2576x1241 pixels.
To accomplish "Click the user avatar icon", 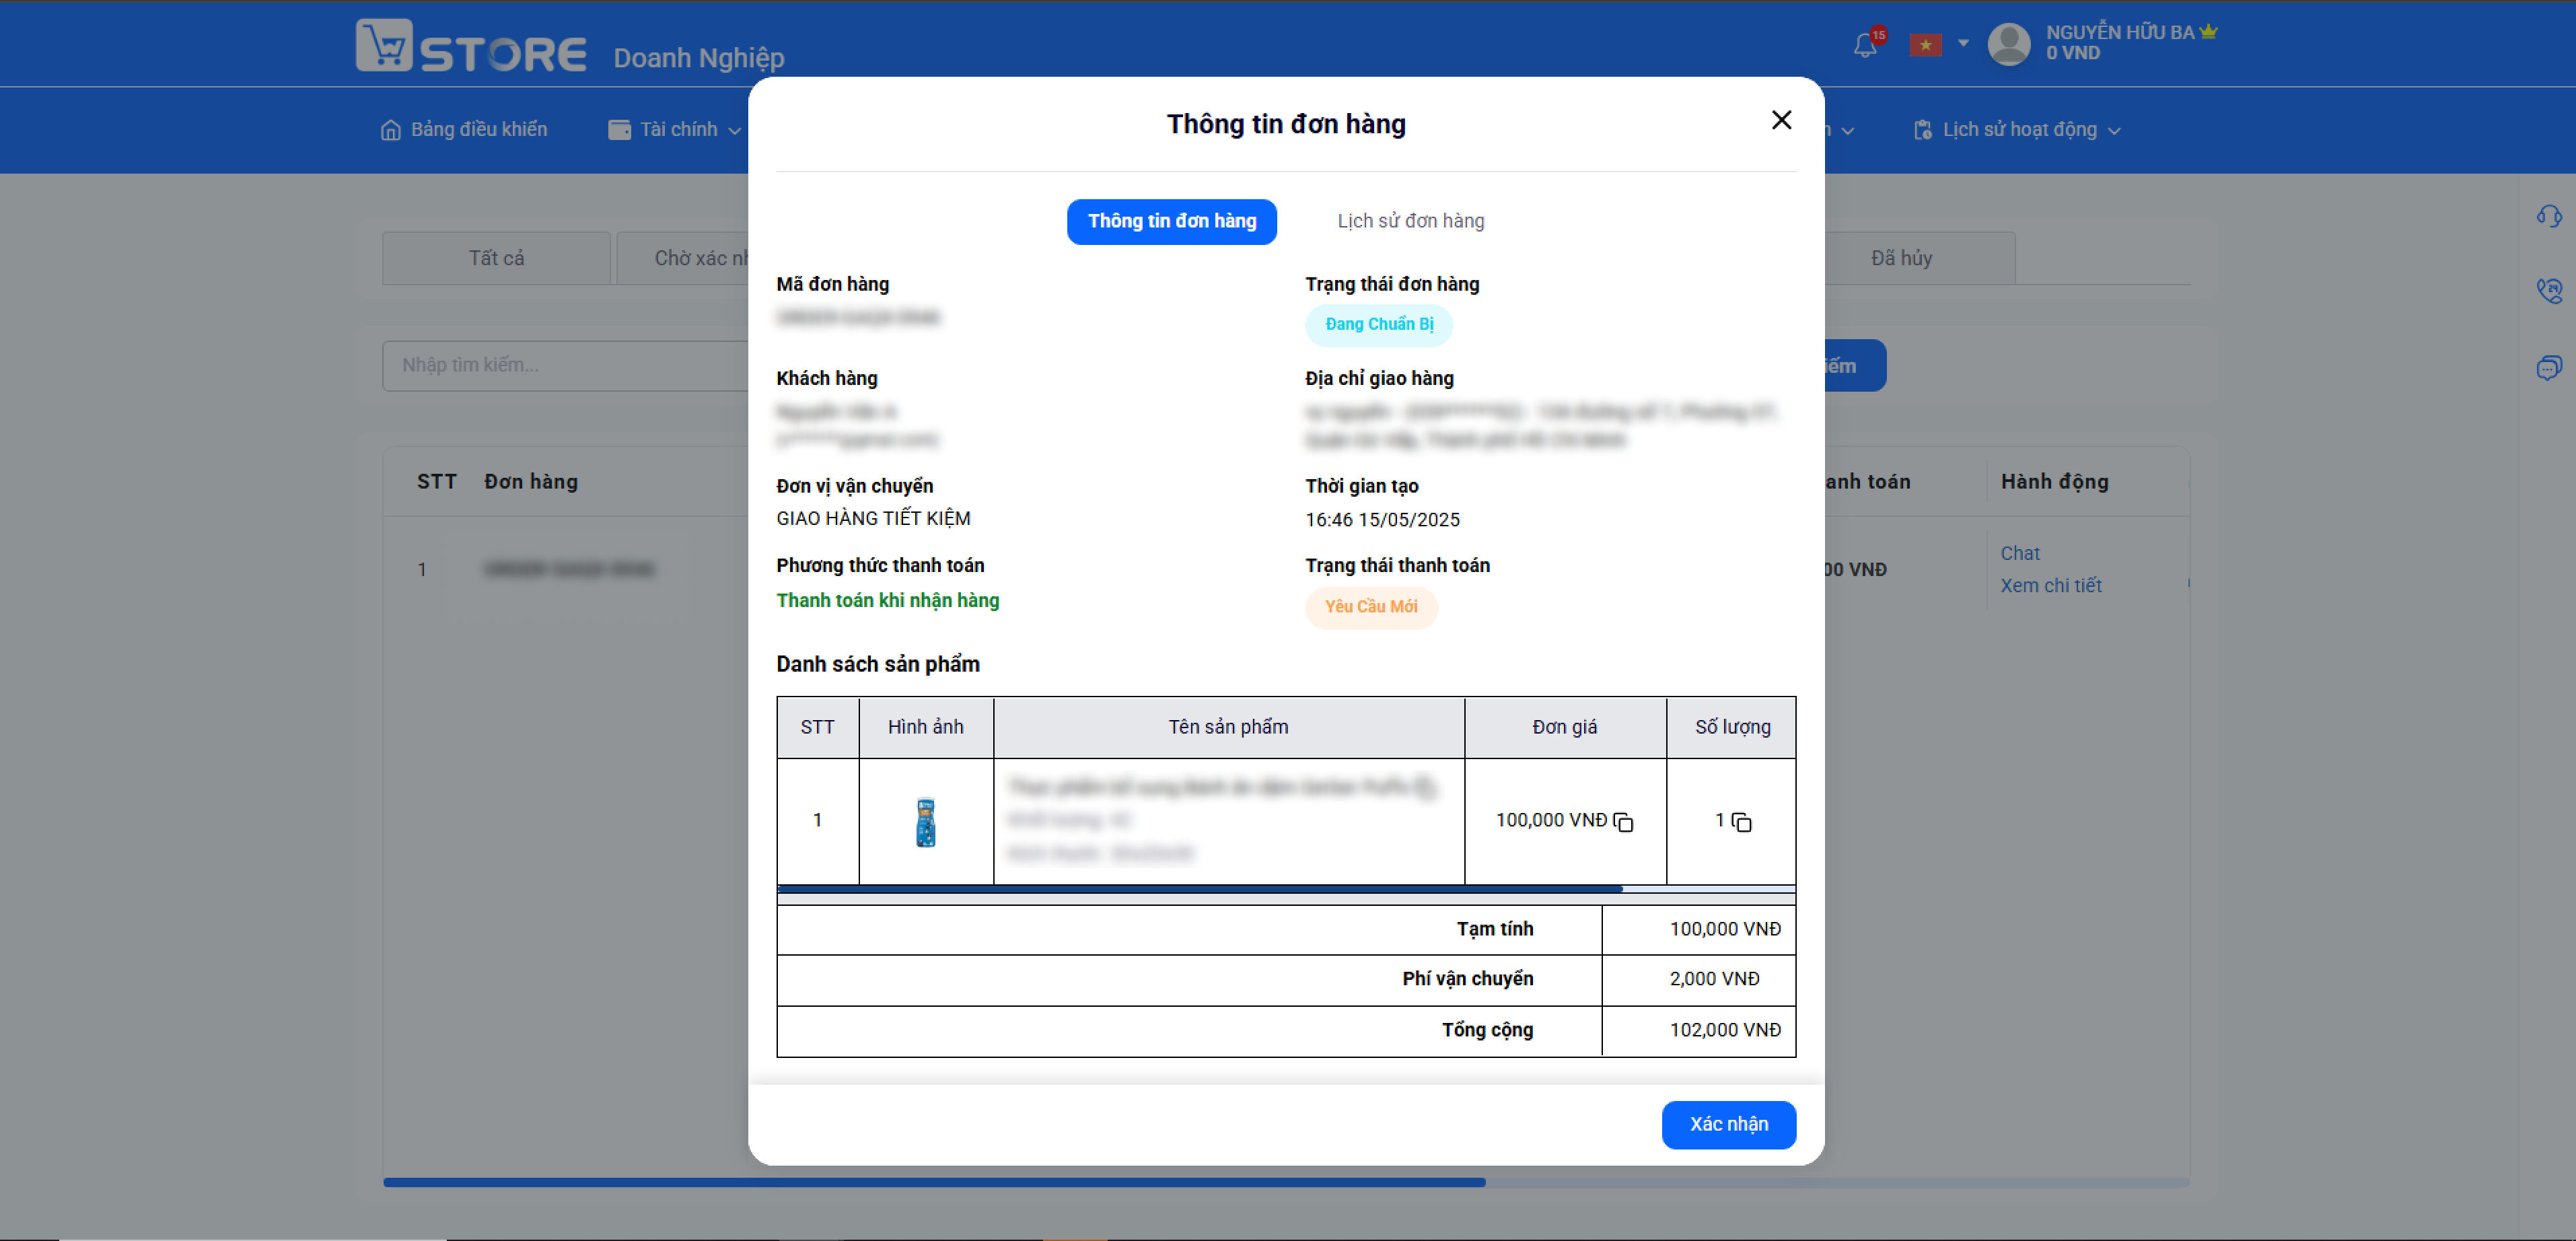I will [2009, 44].
